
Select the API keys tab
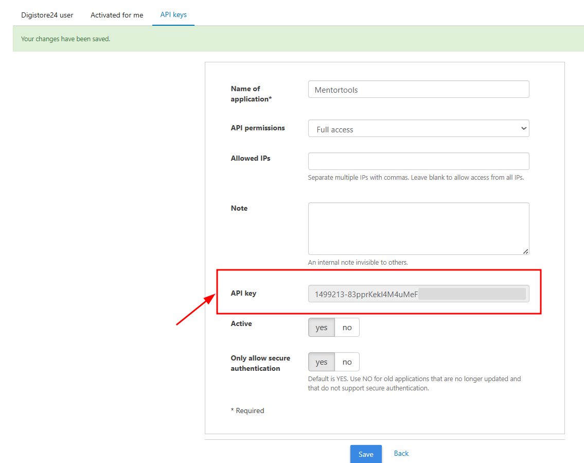click(173, 15)
